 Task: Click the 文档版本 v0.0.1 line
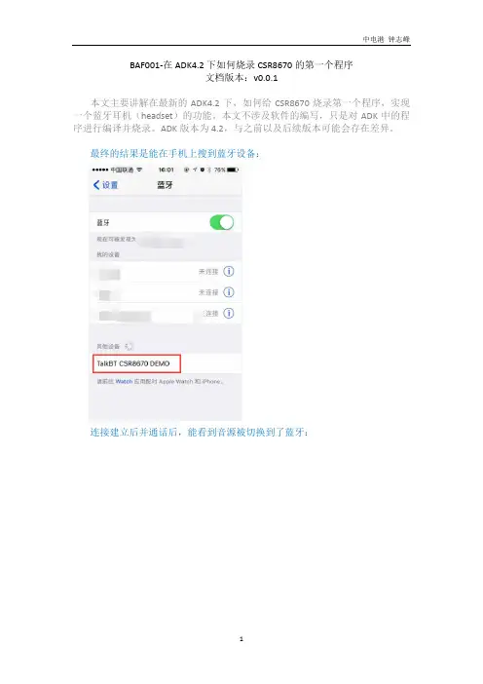pos(241,78)
